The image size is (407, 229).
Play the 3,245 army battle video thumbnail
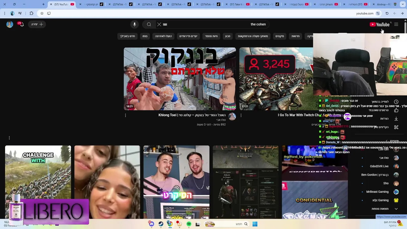coord(276,79)
